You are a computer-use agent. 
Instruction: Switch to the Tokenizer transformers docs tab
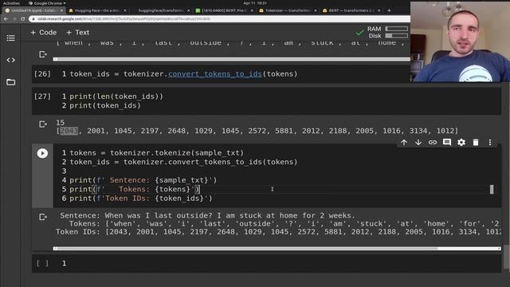(288, 10)
